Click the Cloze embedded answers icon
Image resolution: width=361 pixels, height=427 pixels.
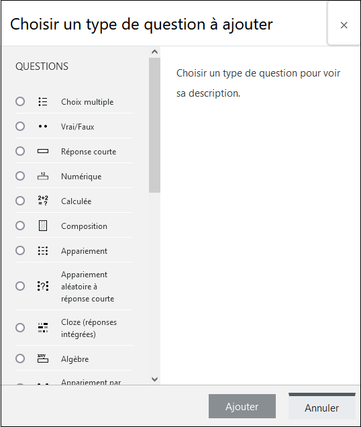click(43, 328)
